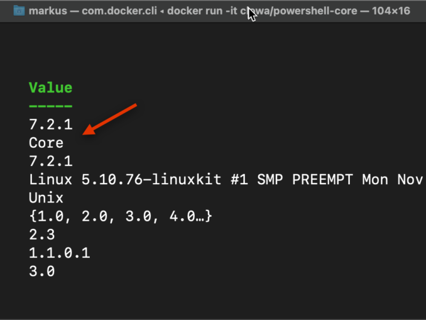Click the Linux 5.10.76-linuxkit line

click(x=226, y=179)
